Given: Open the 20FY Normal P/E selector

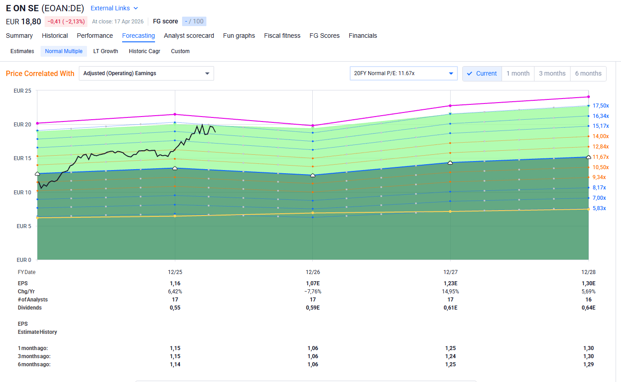Looking at the screenshot, I should 404,73.
